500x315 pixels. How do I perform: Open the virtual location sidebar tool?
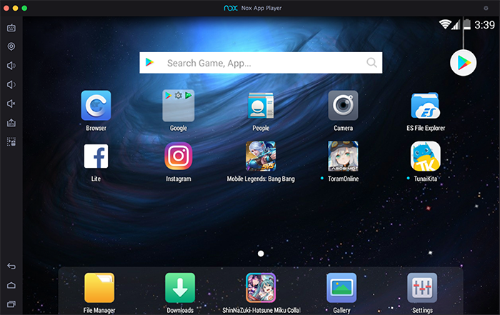[x=11, y=46]
